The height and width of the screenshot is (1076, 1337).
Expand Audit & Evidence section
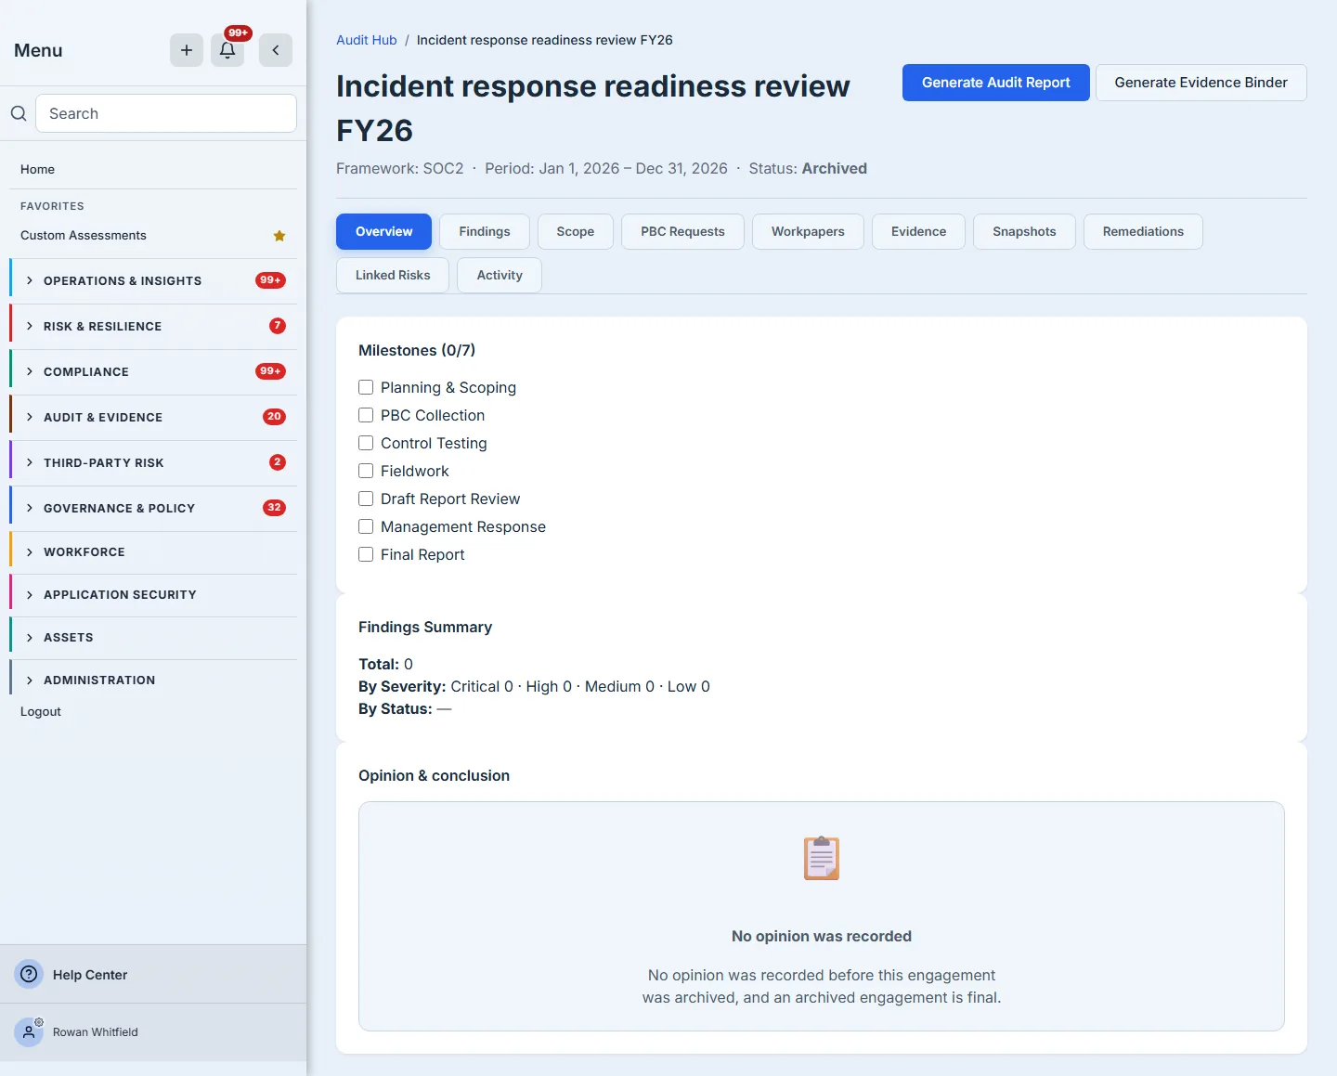[x=153, y=417]
